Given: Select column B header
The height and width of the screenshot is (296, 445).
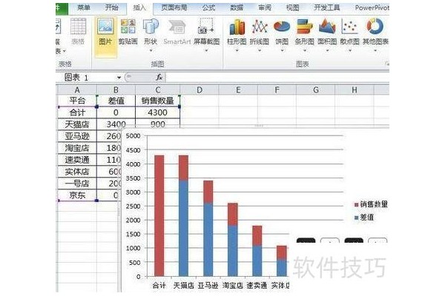Looking at the screenshot, I should tap(116, 90).
